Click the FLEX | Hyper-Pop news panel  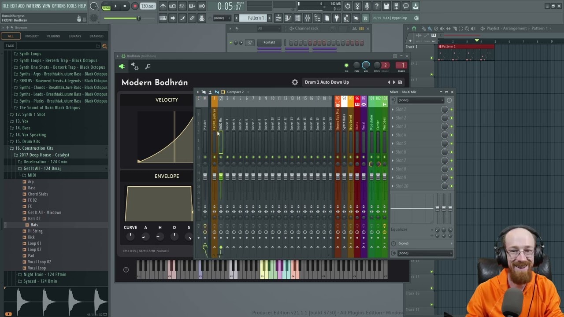[x=395, y=18]
